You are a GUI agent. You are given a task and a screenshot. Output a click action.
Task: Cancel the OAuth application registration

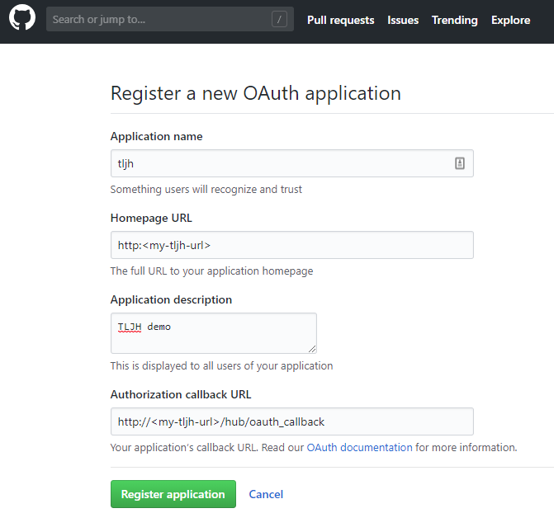[266, 494]
